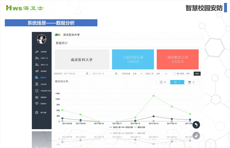Open 未登记人员 unregistered people icon
Image resolution: width=230 pixels, height=148 pixels.
[37, 65]
